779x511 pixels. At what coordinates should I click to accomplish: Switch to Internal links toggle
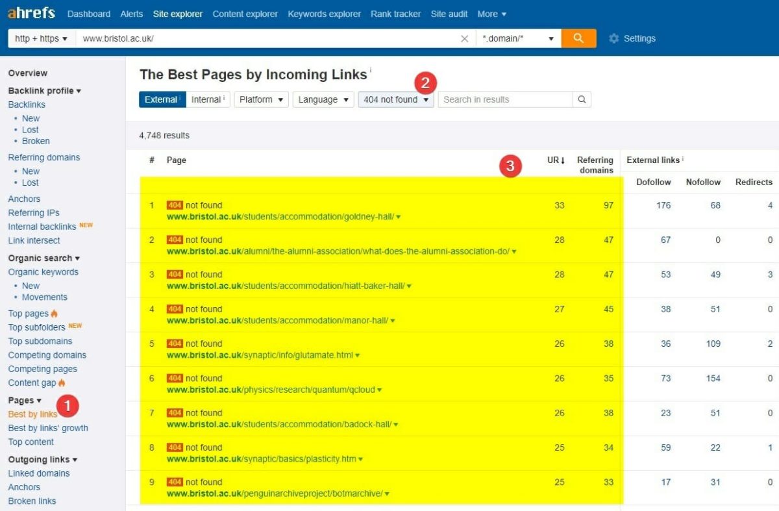[207, 99]
